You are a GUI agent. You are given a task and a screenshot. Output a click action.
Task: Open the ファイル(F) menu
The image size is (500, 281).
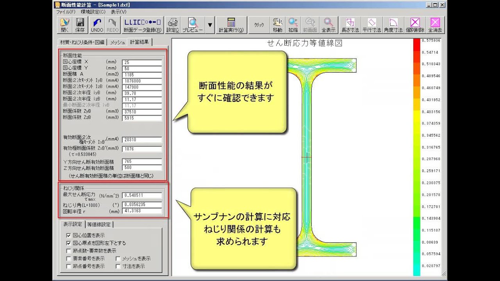click(66, 12)
